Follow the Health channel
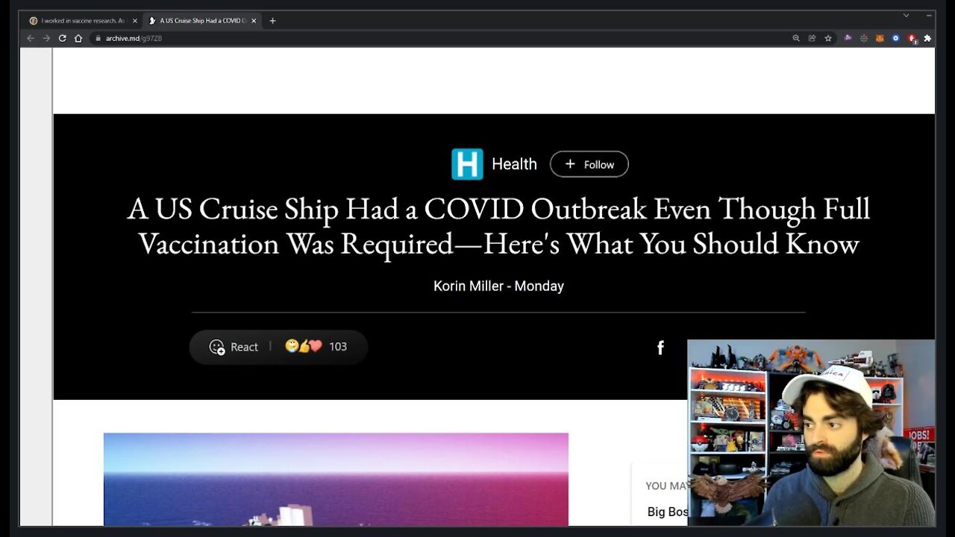 pos(589,164)
